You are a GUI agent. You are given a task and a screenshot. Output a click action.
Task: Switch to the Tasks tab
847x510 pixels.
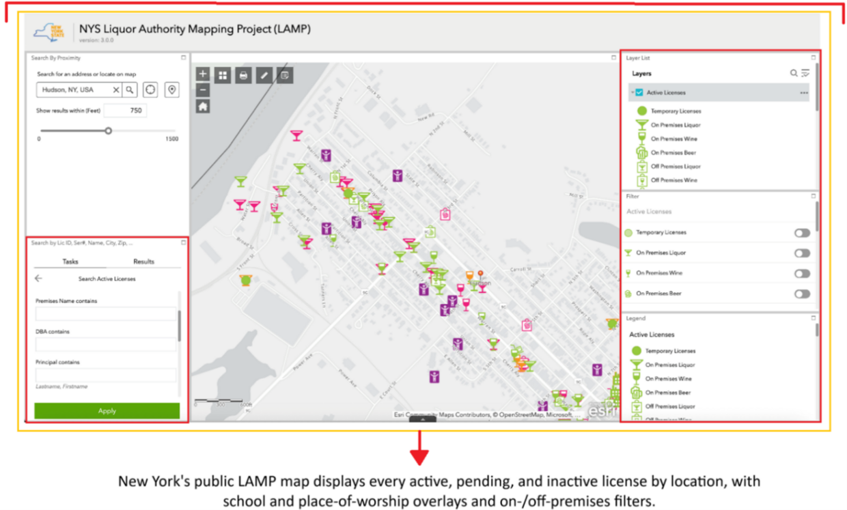pyautogui.click(x=70, y=261)
